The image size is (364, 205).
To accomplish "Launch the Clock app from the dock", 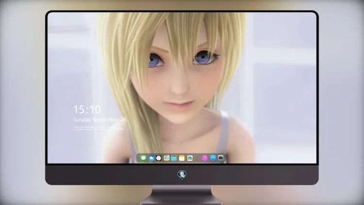I will pyautogui.click(x=159, y=158).
